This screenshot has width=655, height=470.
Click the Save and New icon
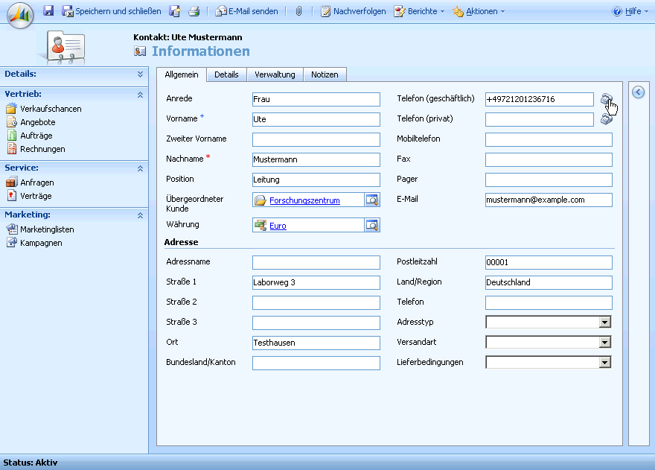(x=175, y=11)
